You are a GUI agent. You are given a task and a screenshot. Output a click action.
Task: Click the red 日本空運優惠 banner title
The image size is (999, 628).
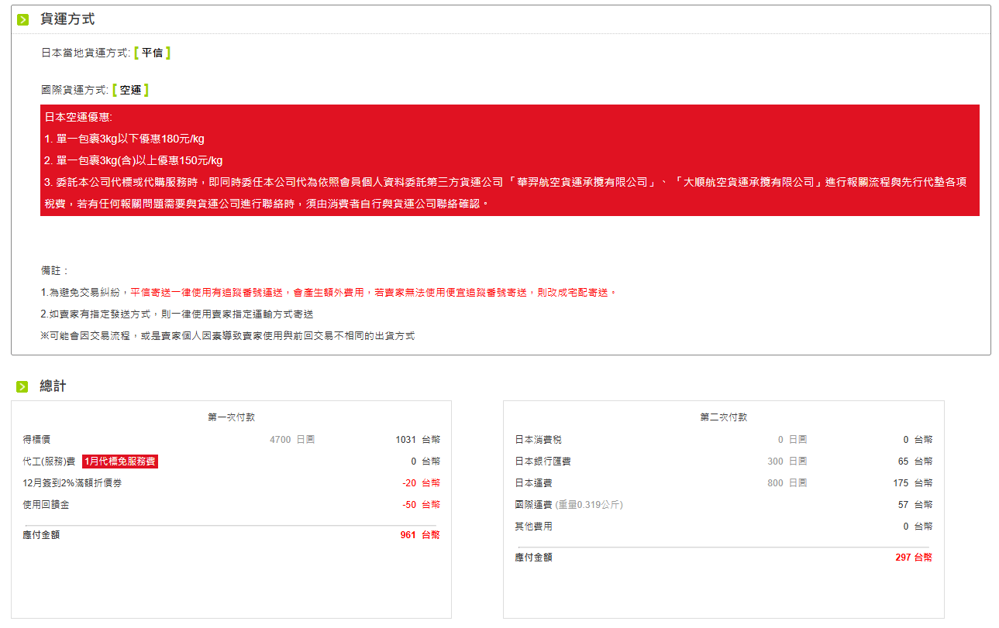point(78,117)
